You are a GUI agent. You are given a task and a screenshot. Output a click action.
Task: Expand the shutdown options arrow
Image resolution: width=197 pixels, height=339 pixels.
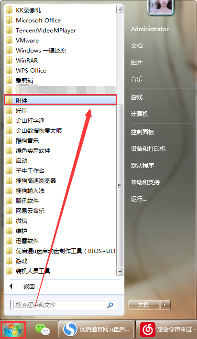tap(165, 305)
